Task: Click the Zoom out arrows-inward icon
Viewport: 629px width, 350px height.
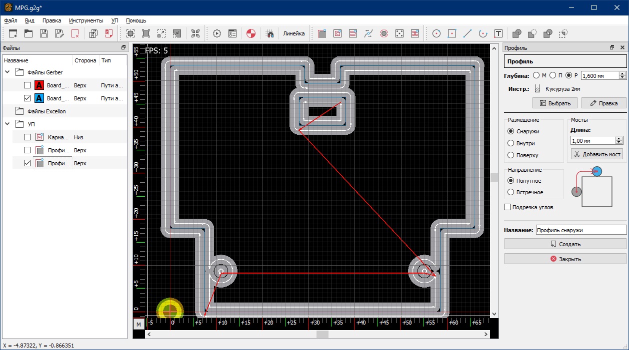Action: (x=177, y=33)
